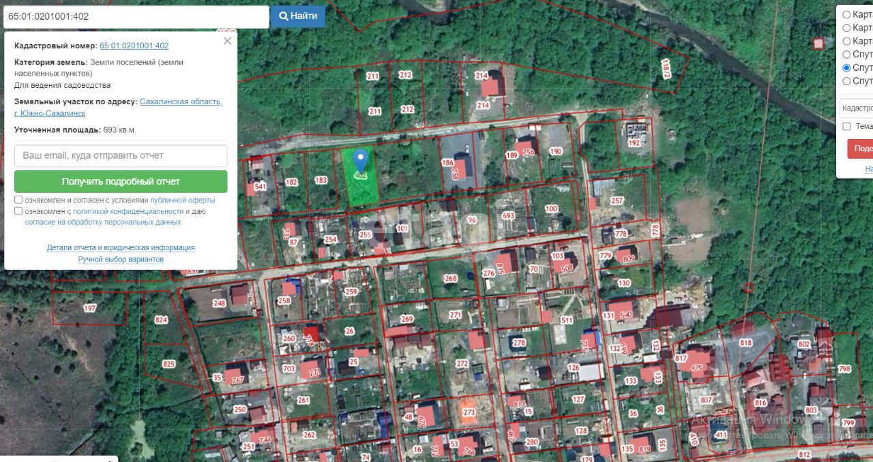Viewport: 873px width, 462px height.
Task: Click parcel label 257 on the map
Action: [617, 201]
